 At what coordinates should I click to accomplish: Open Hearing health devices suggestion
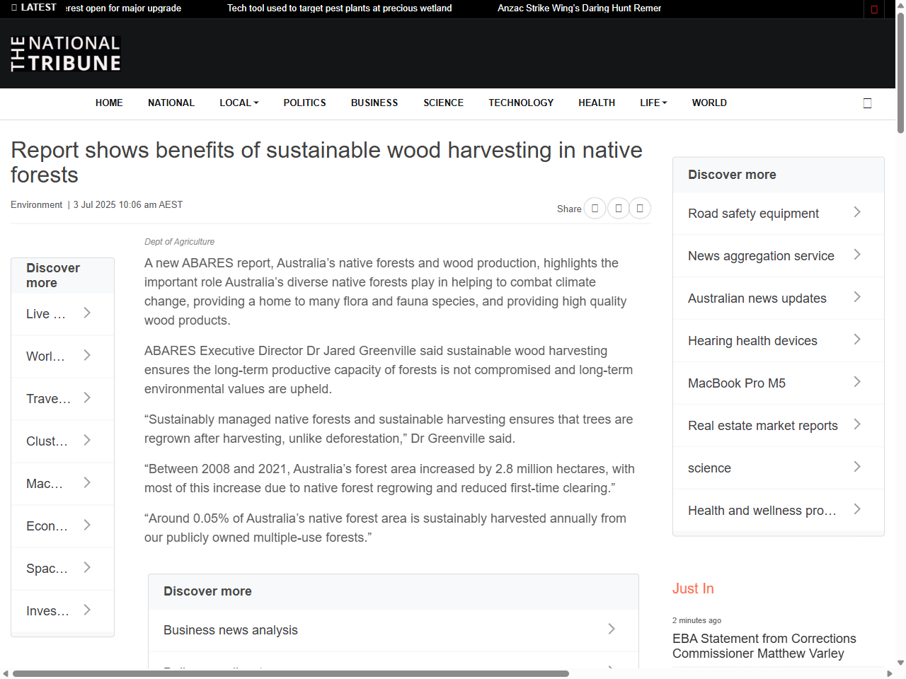pyautogui.click(x=779, y=341)
